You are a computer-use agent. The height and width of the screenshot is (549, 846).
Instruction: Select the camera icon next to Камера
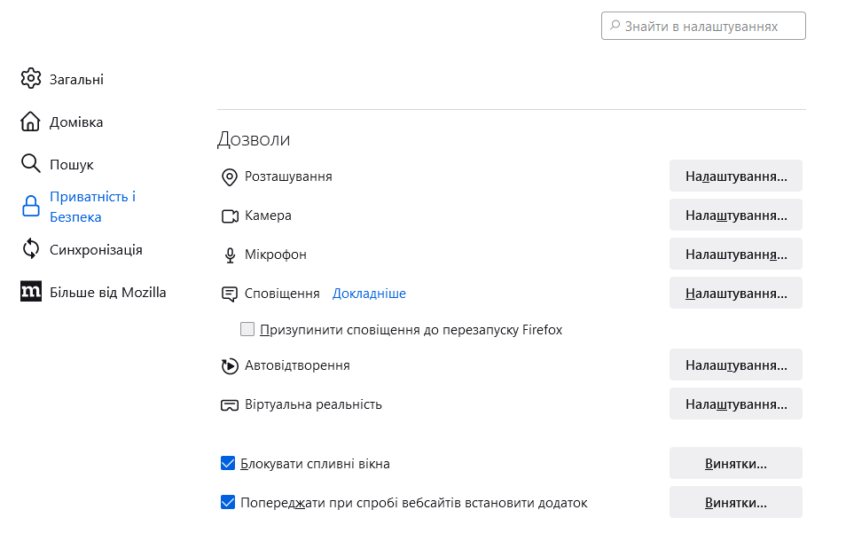pos(229,215)
